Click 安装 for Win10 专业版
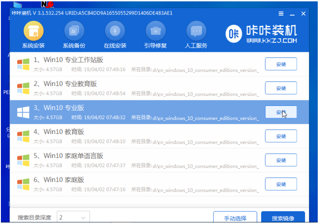 pyautogui.click(x=281, y=112)
